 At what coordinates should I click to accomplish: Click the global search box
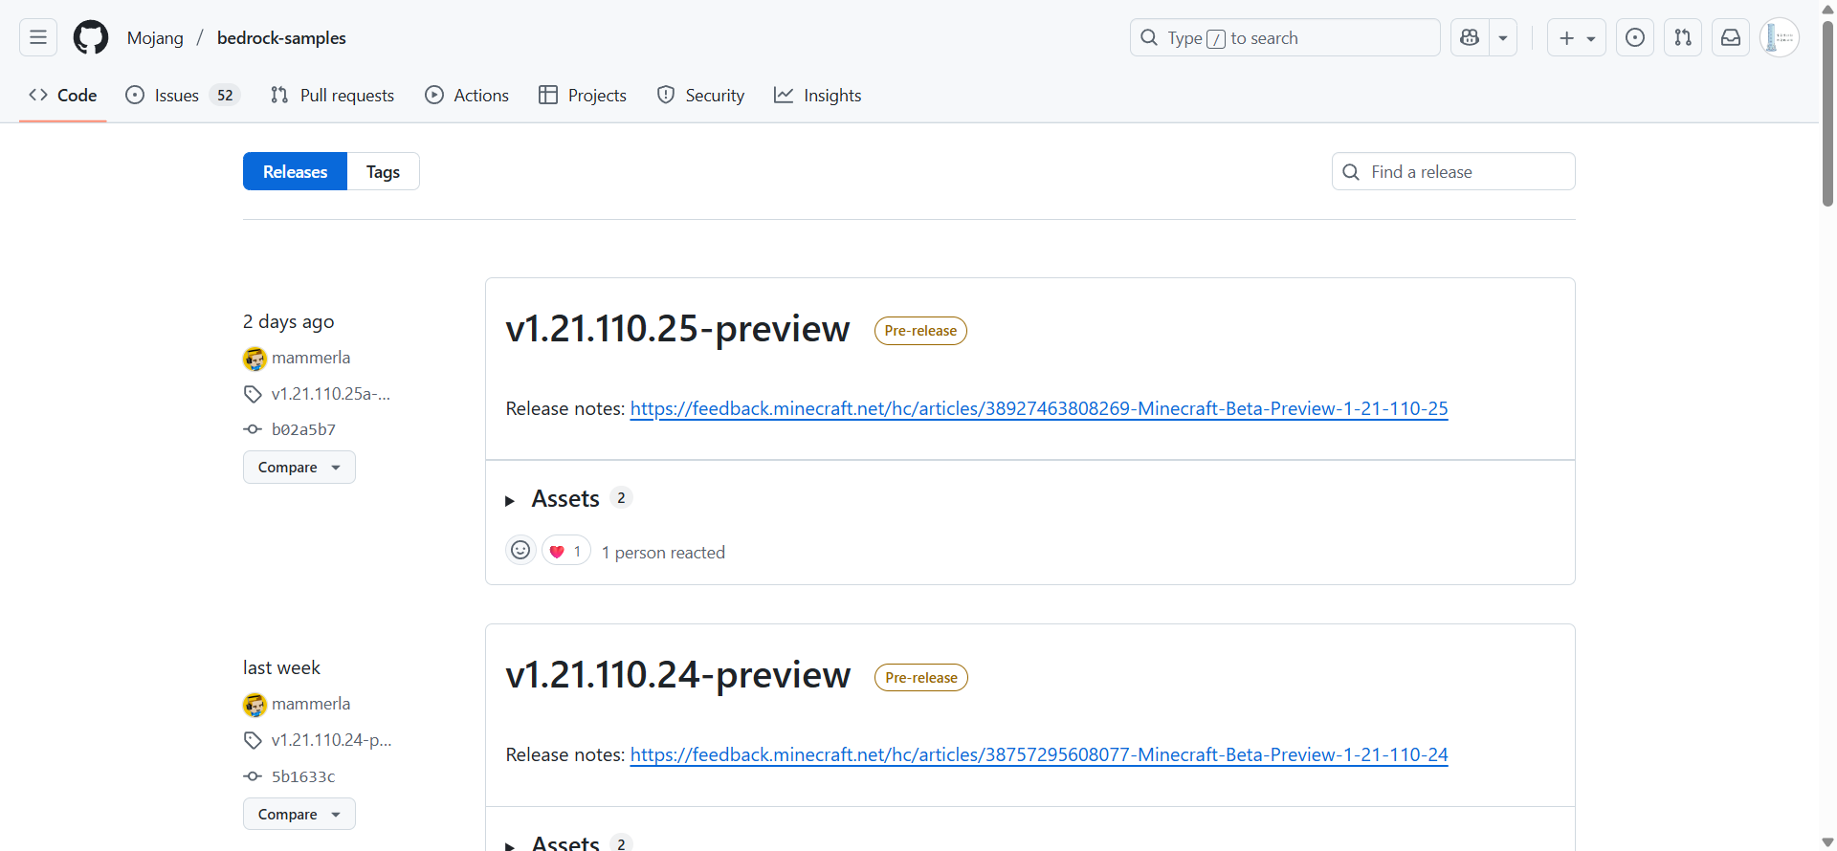pyautogui.click(x=1285, y=38)
